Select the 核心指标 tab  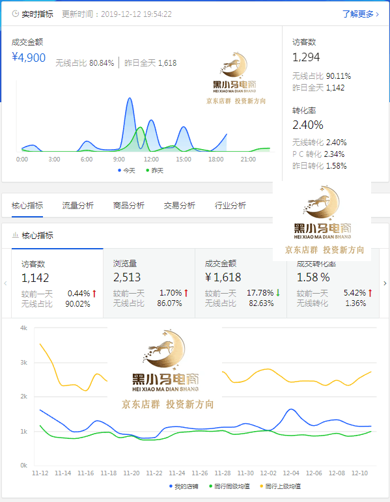coord(27,206)
